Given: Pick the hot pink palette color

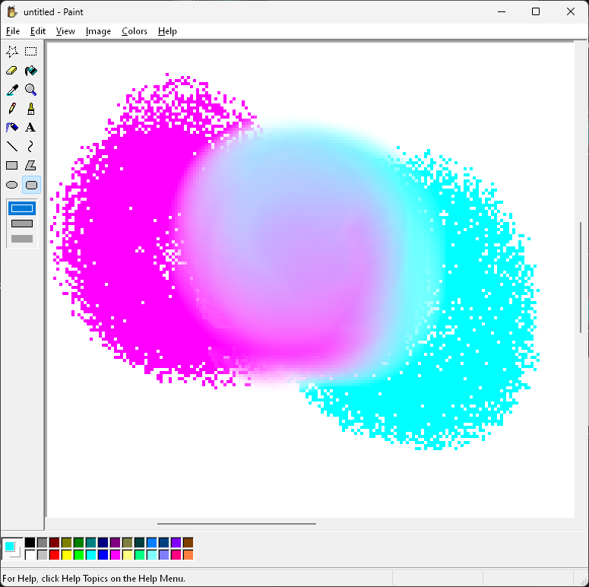Looking at the screenshot, I should coord(176,554).
